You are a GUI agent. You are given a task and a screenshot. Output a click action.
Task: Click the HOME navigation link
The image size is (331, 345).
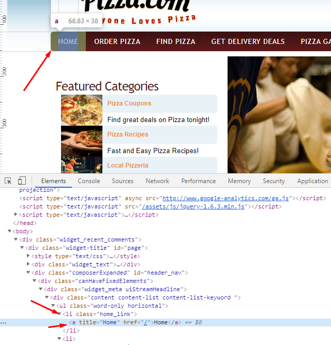click(68, 41)
